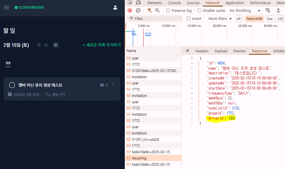The width and height of the screenshot is (285, 169).
Task: Open the Preview tab of the request
Action: [239, 51]
